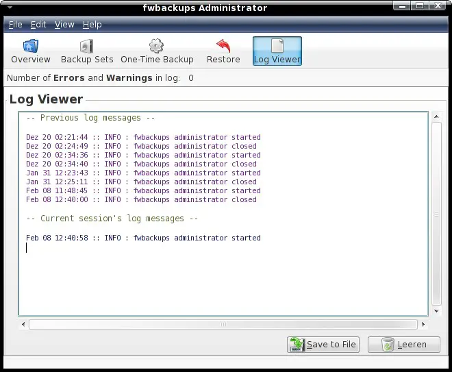Open the Help menu
Viewport: 452px width, 372px height.
click(92, 25)
